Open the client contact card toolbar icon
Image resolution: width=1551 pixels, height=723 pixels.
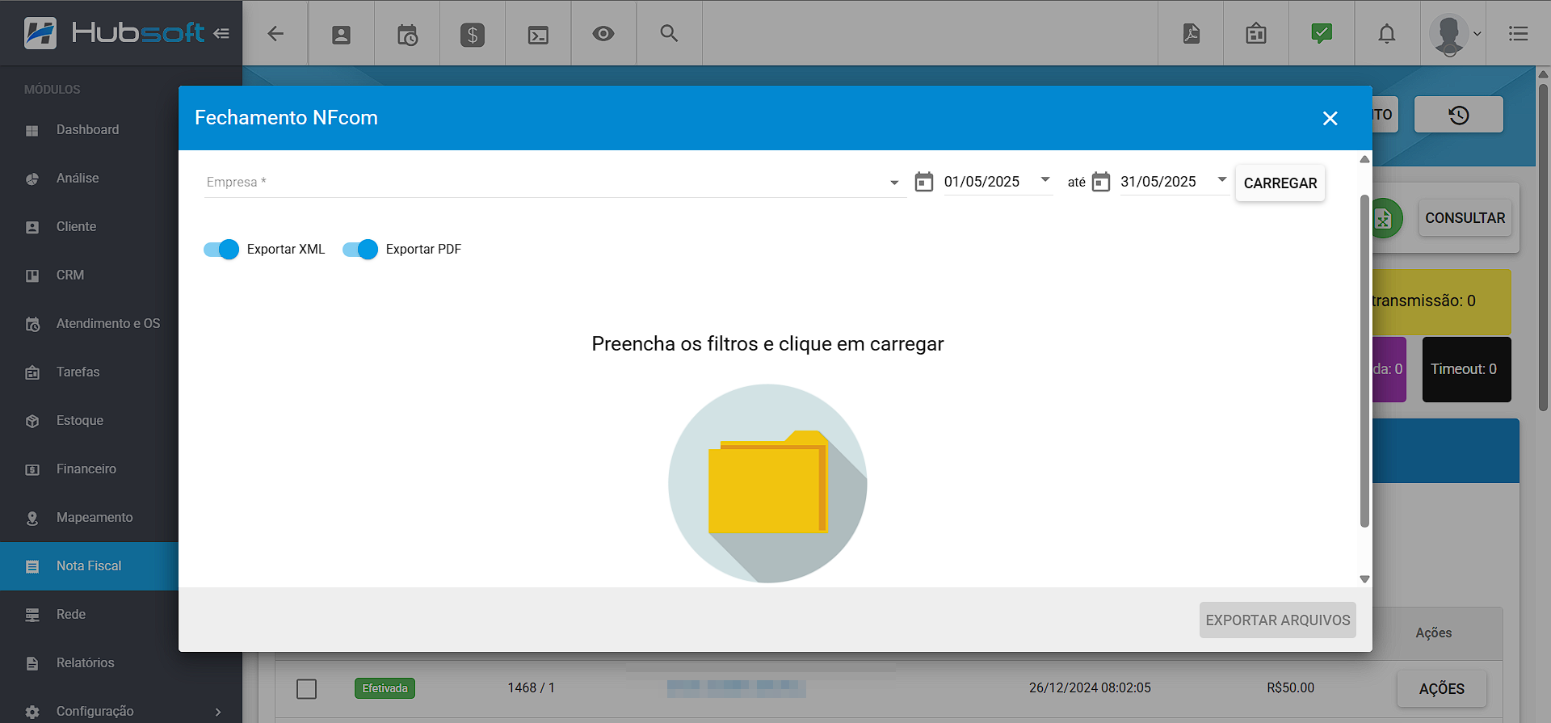coord(341,34)
